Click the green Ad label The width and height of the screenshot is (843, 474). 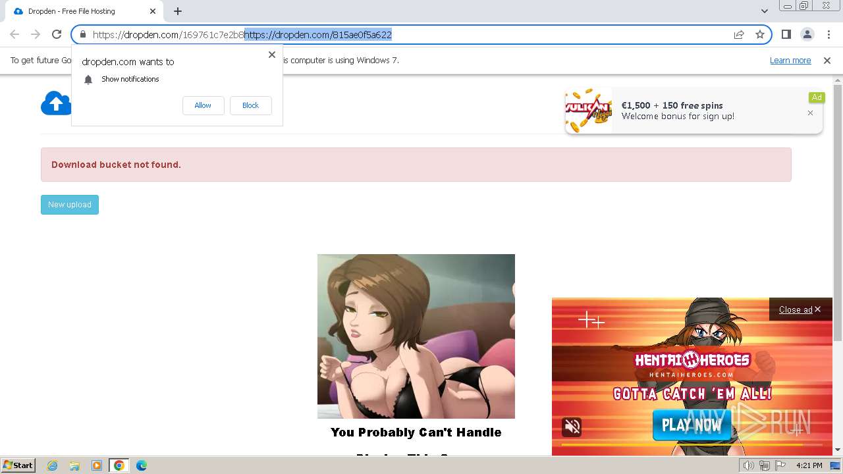(817, 97)
